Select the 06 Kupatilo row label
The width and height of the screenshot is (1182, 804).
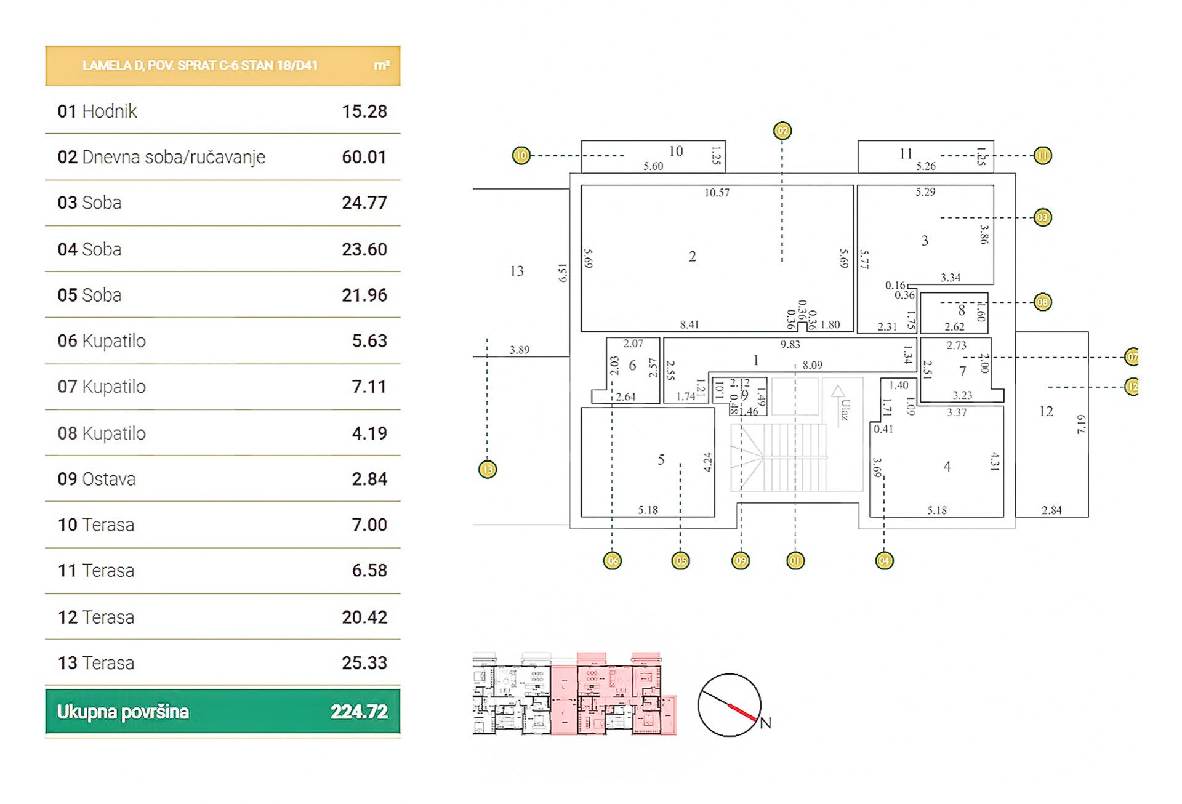102,340
